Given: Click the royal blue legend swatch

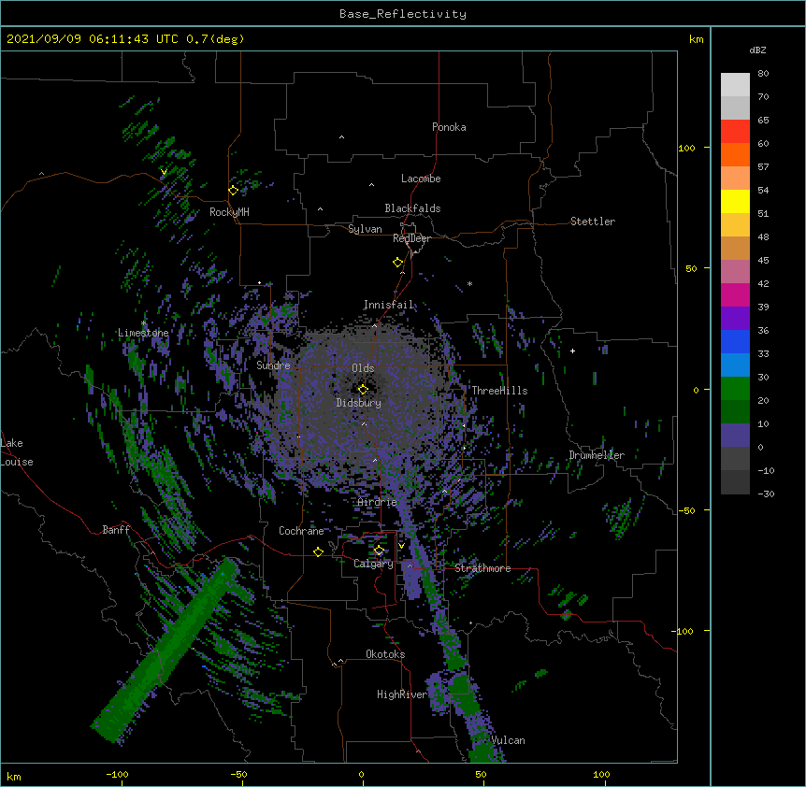Looking at the screenshot, I should pos(735,341).
